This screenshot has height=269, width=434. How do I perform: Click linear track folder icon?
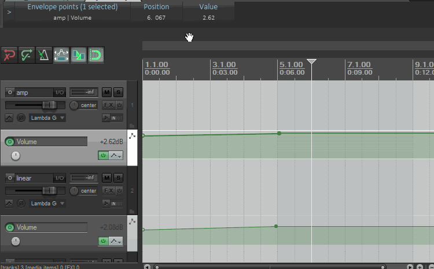point(132,211)
